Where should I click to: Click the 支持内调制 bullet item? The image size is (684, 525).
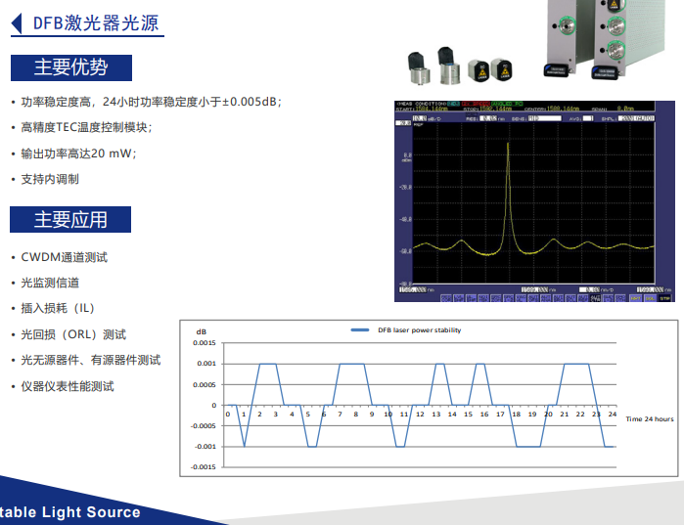coord(51,179)
